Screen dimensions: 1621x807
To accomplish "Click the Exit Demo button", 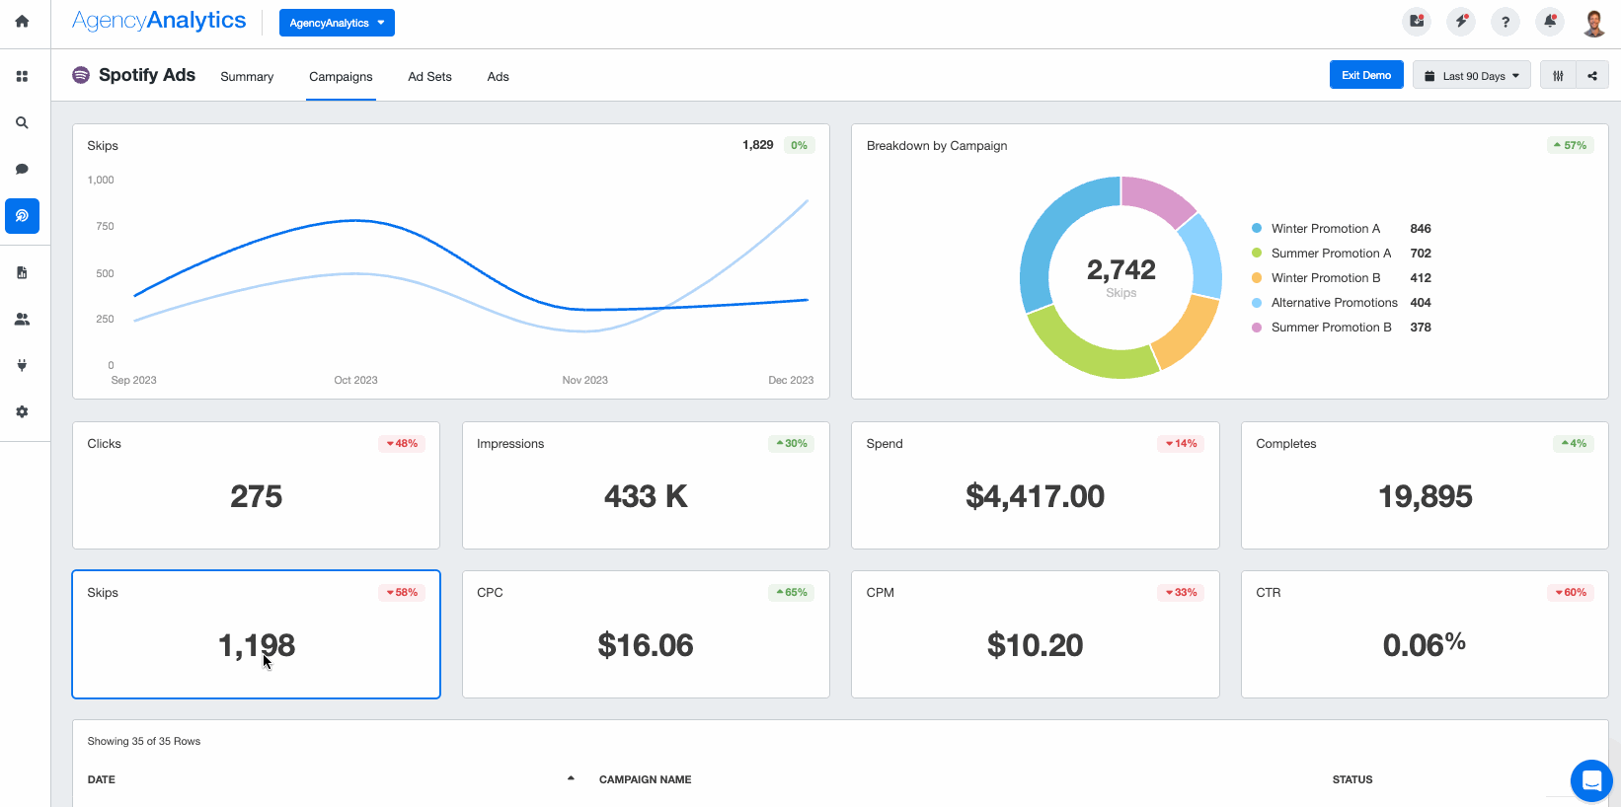I will point(1365,75).
